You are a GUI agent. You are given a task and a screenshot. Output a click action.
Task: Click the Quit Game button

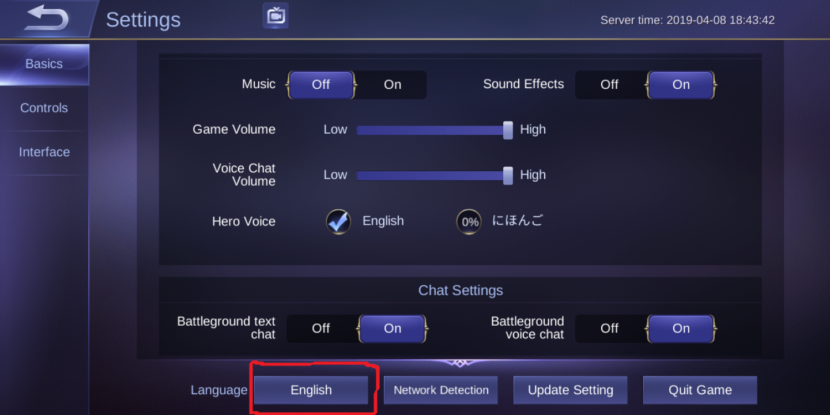coord(700,390)
